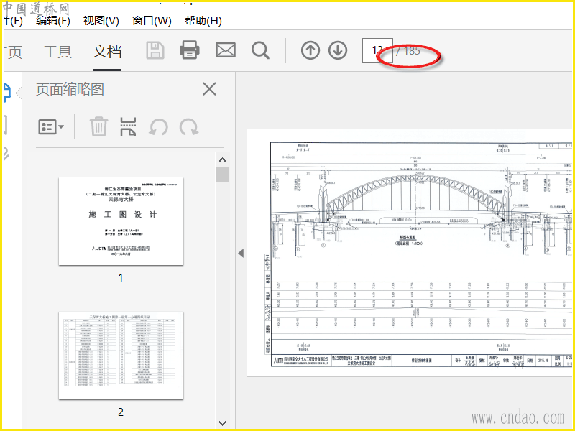
Task: Click the page label 2
Action: pyautogui.click(x=121, y=412)
